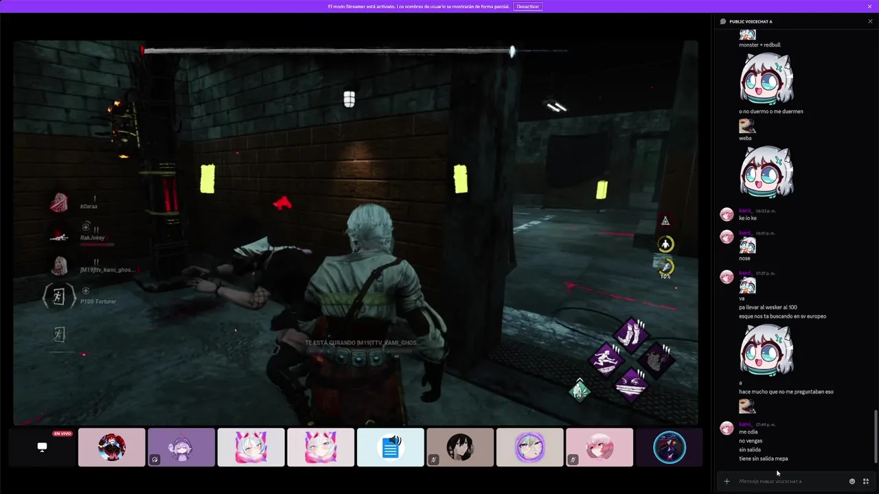Click message 'tiene sin salida mepa'
Viewport: 879px width, 494px height.
(x=764, y=458)
